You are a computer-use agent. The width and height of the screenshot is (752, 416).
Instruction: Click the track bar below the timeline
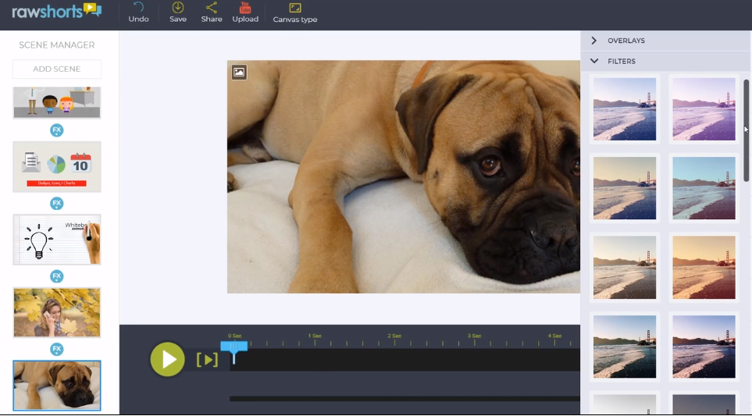[x=405, y=398]
